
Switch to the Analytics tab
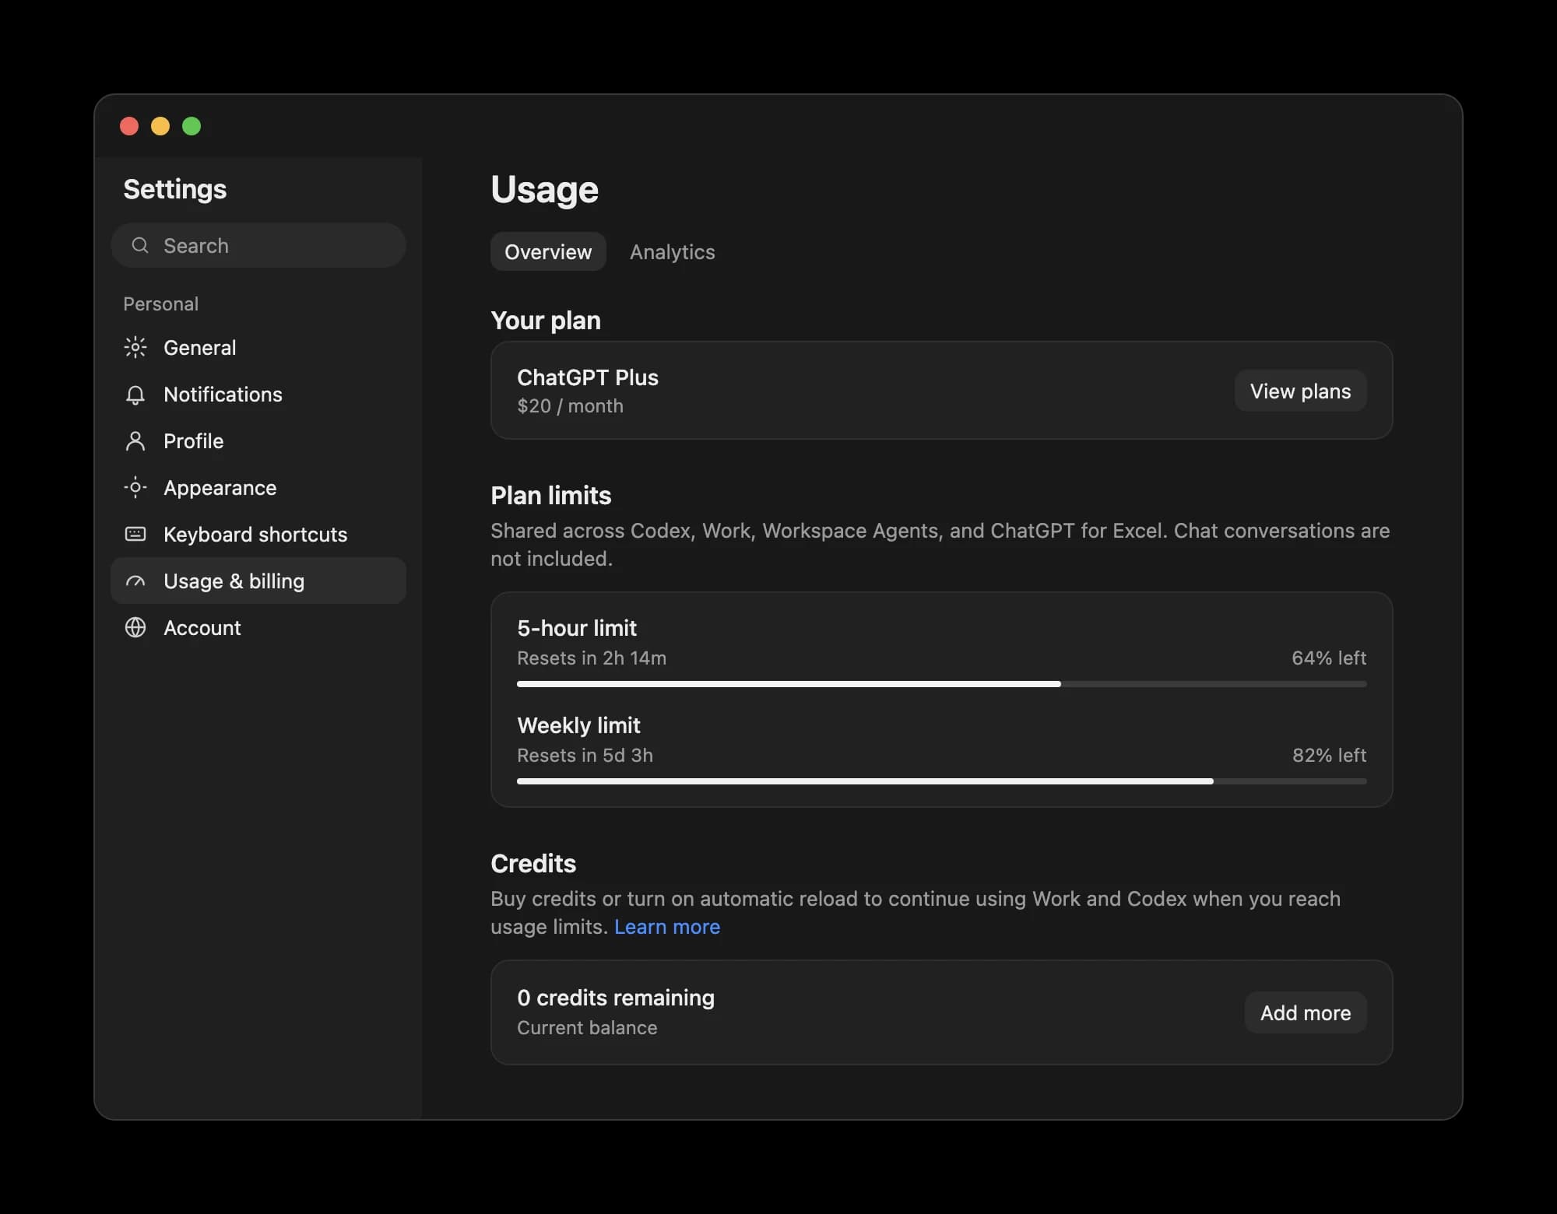click(672, 252)
